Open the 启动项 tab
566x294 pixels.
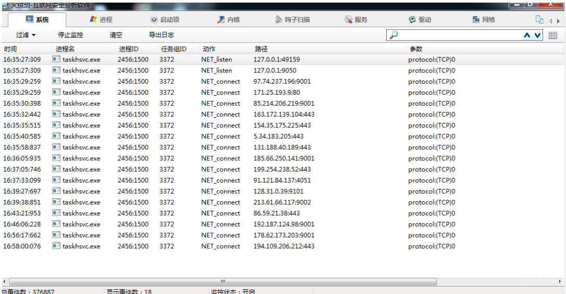[x=165, y=19]
